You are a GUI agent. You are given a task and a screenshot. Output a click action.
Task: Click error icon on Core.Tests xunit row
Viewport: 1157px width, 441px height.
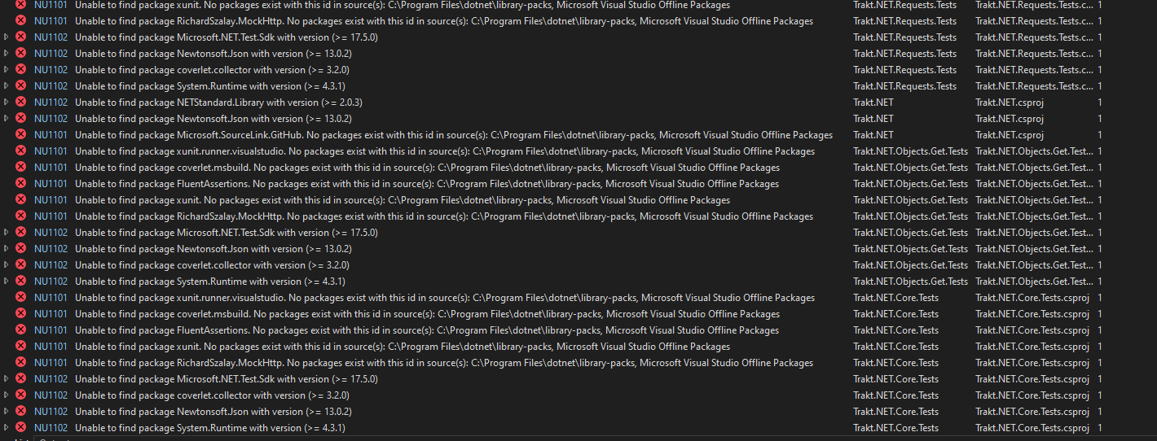click(20, 347)
